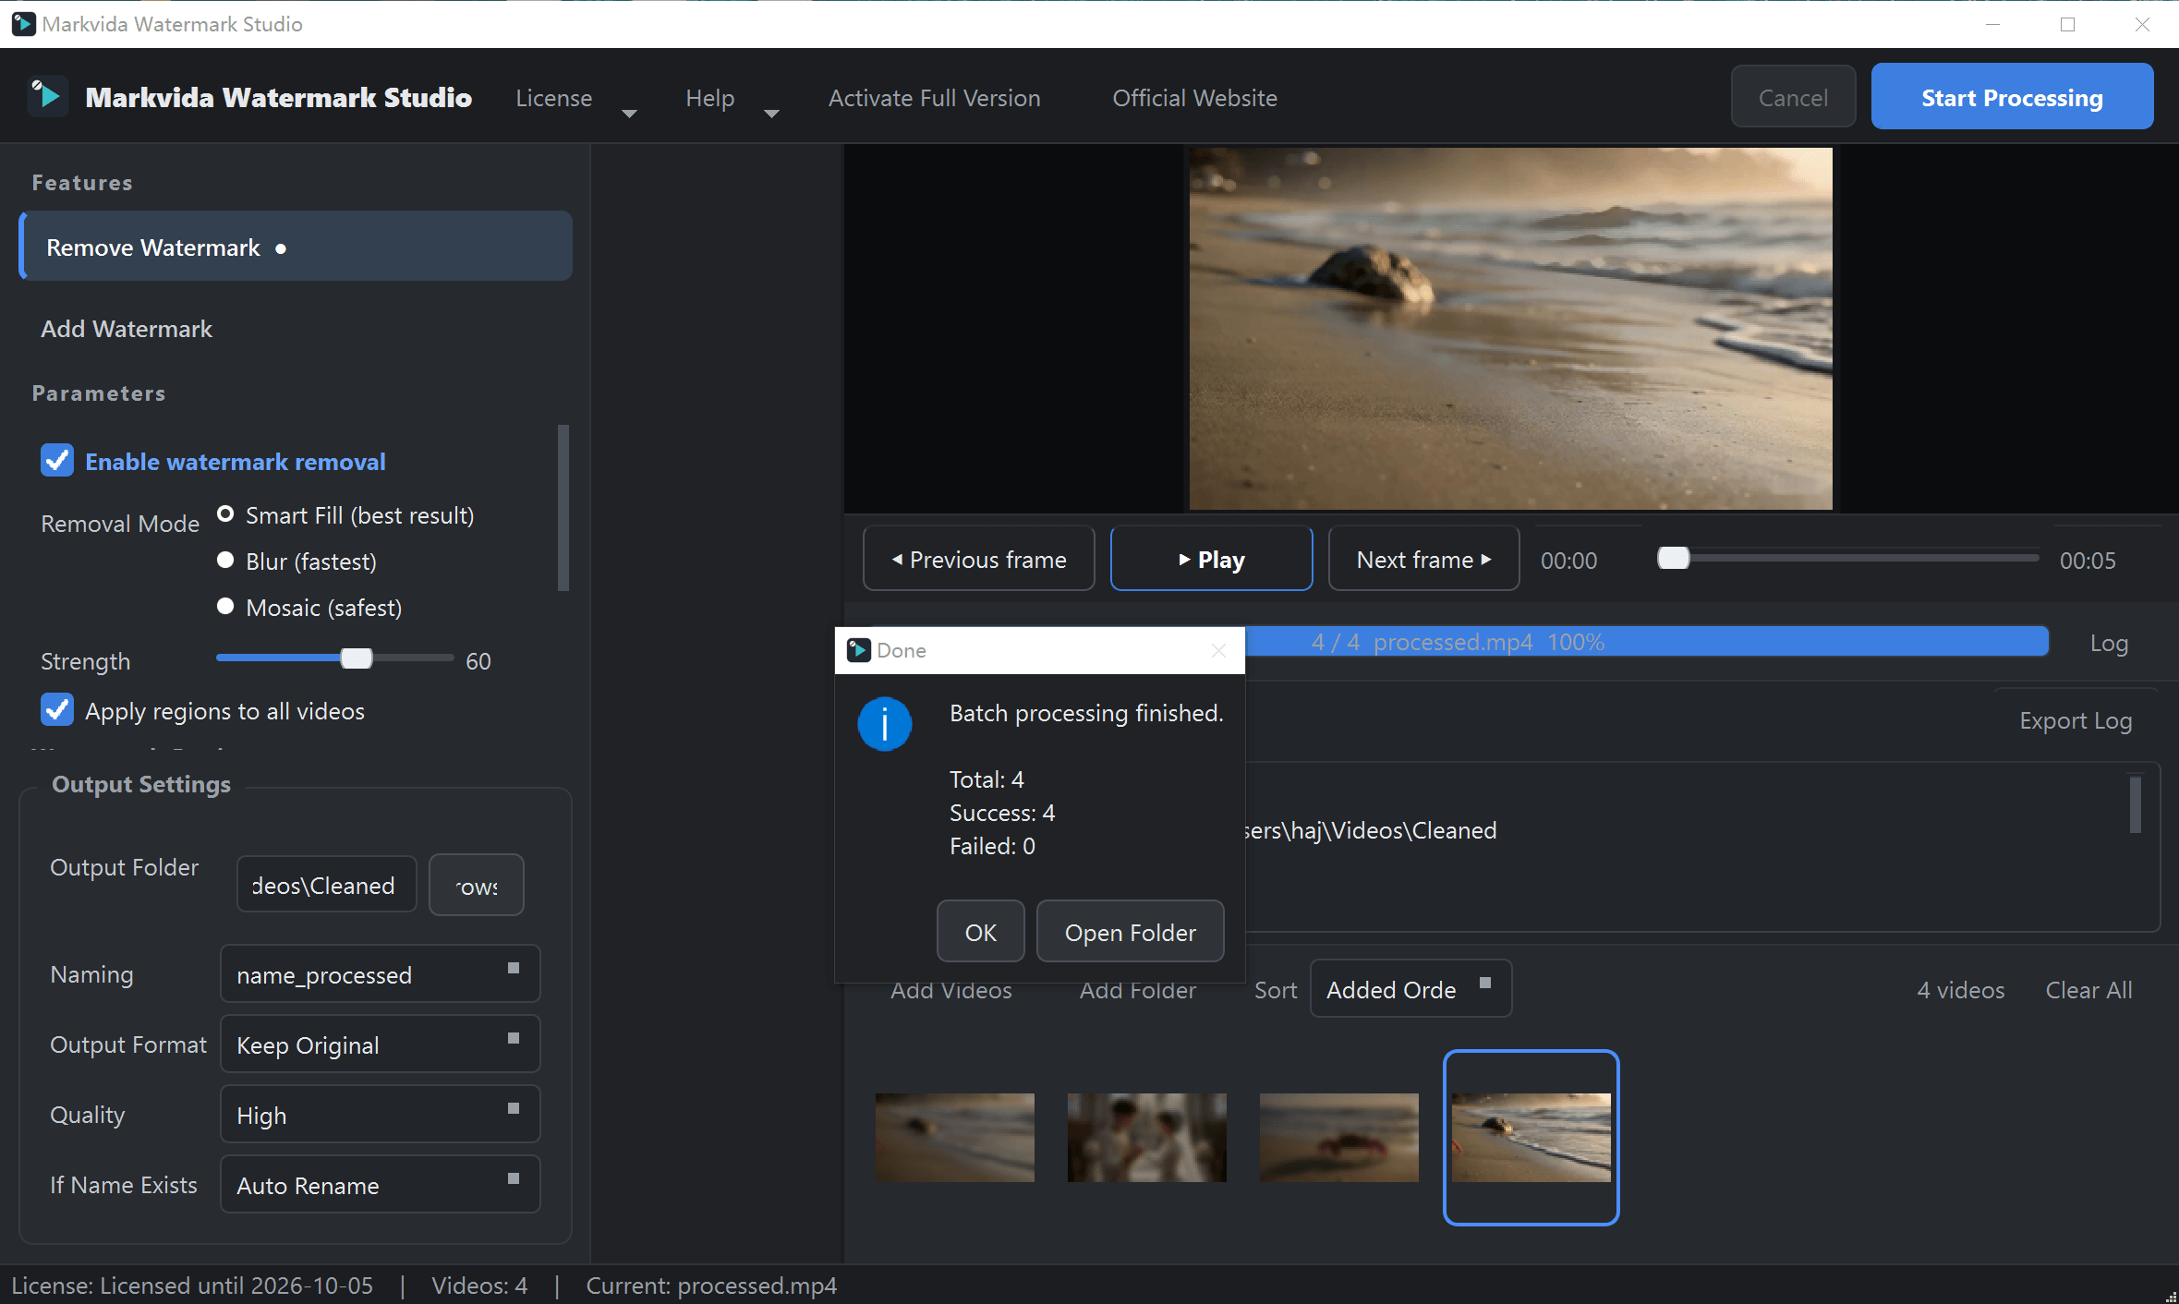2179x1304 pixels.
Task: Play the video preview
Action: [x=1211, y=559]
